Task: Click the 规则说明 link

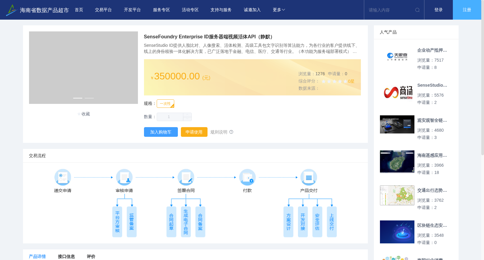Action: coord(219,132)
